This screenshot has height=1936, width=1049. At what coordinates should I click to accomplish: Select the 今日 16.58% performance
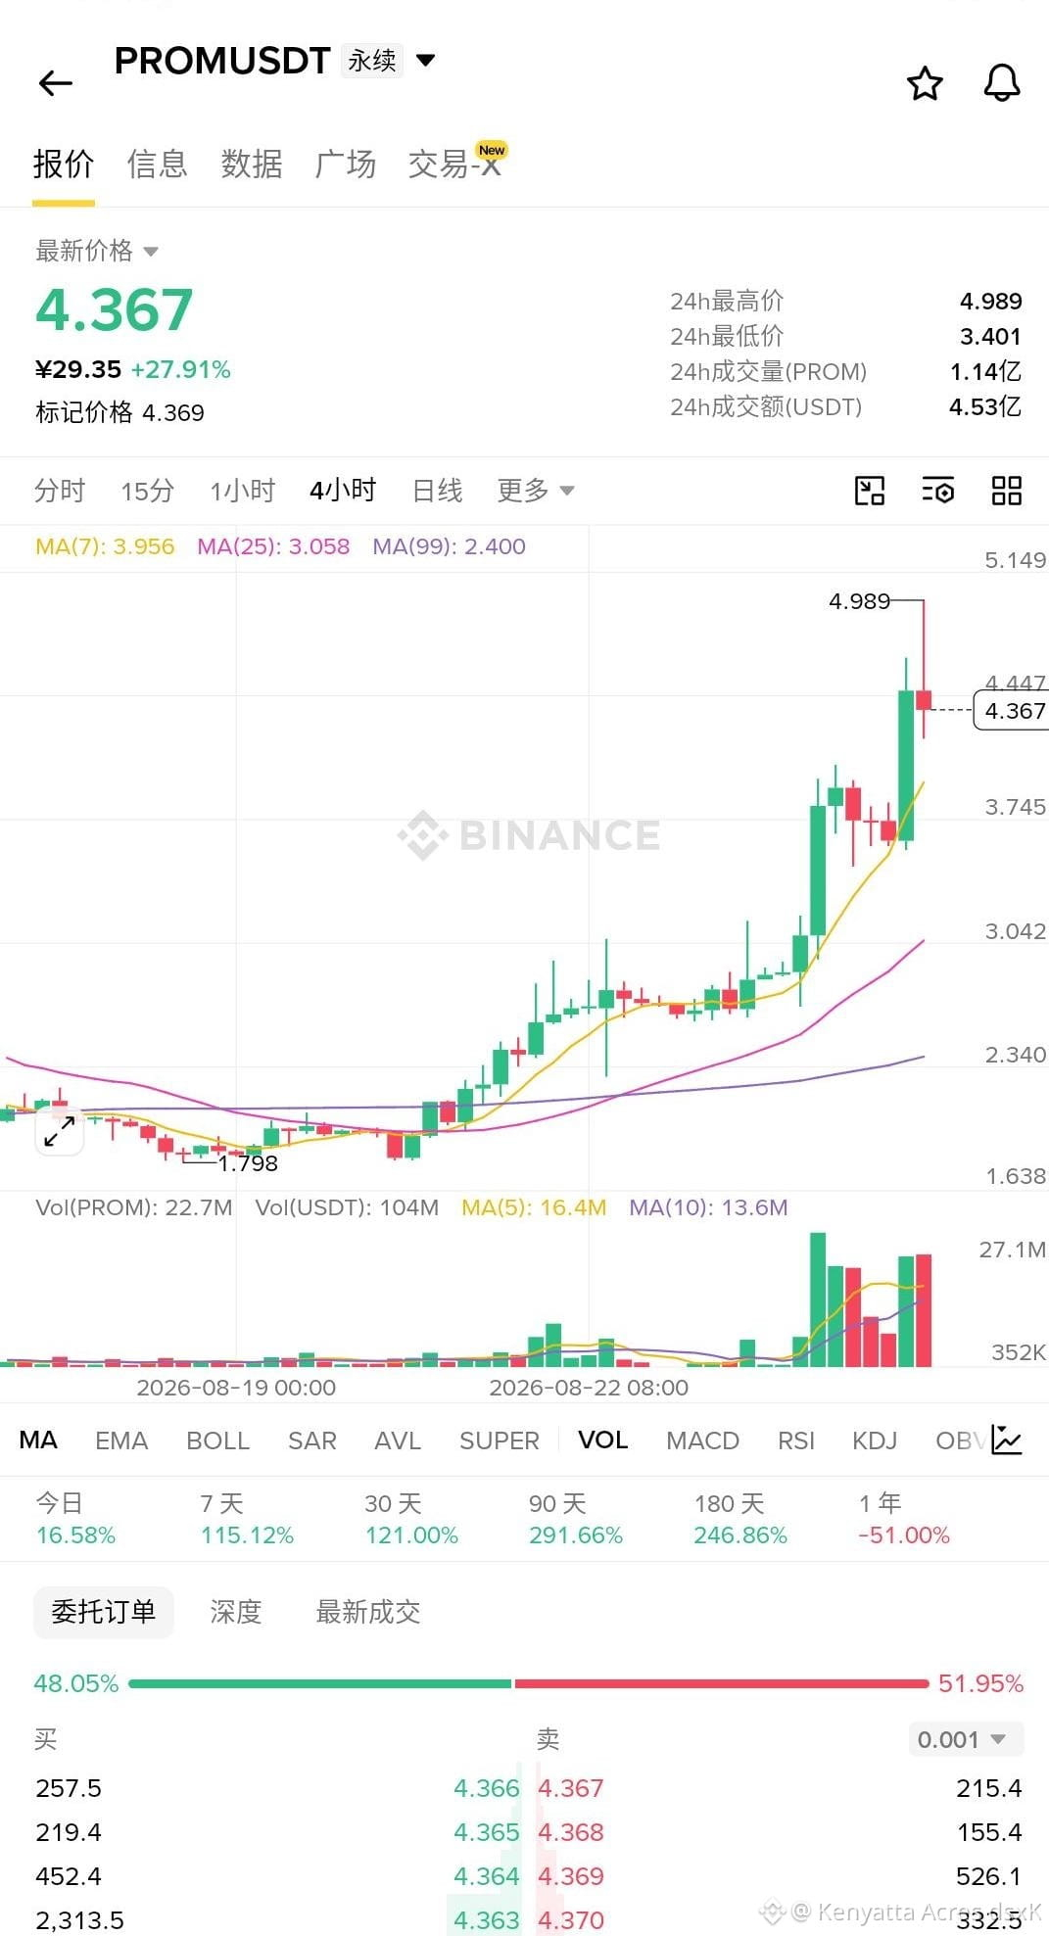click(x=75, y=1519)
